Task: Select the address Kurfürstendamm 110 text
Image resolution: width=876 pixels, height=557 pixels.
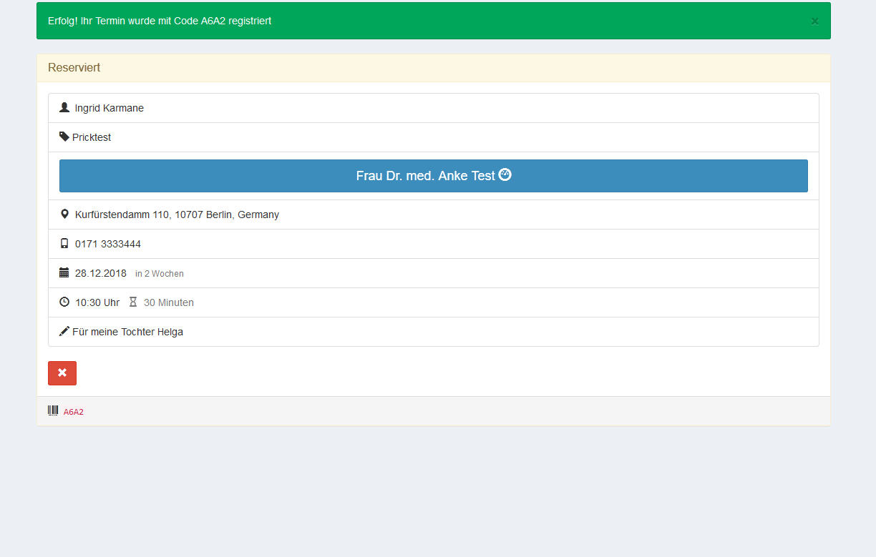Action: [177, 215]
